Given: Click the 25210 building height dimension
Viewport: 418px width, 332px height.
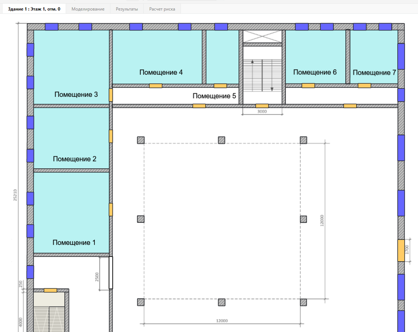Looking at the screenshot, I should pyautogui.click(x=15, y=195).
